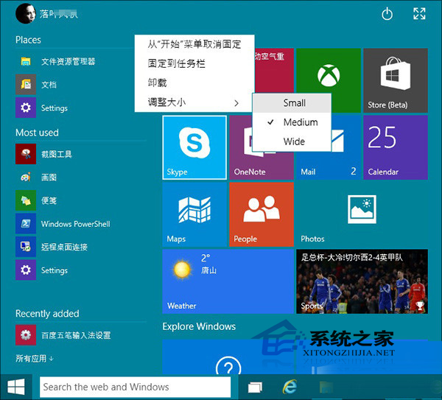The height and width of the screenshot is (400, 442).
Task: Open the Calendar tile showing 25
Action: [396, 147]
